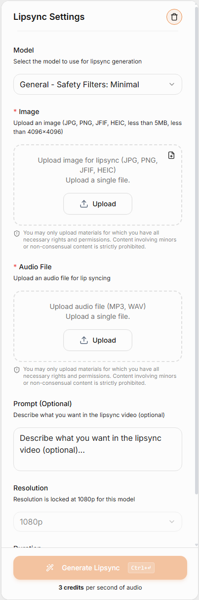Click the trash delete icon

[174, 17]
